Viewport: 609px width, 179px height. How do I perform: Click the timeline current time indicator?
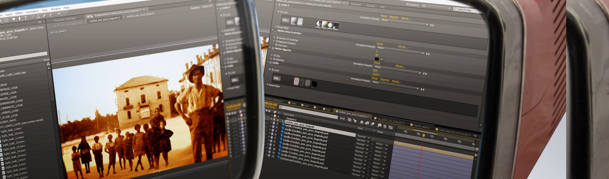(x=423, y=136)
